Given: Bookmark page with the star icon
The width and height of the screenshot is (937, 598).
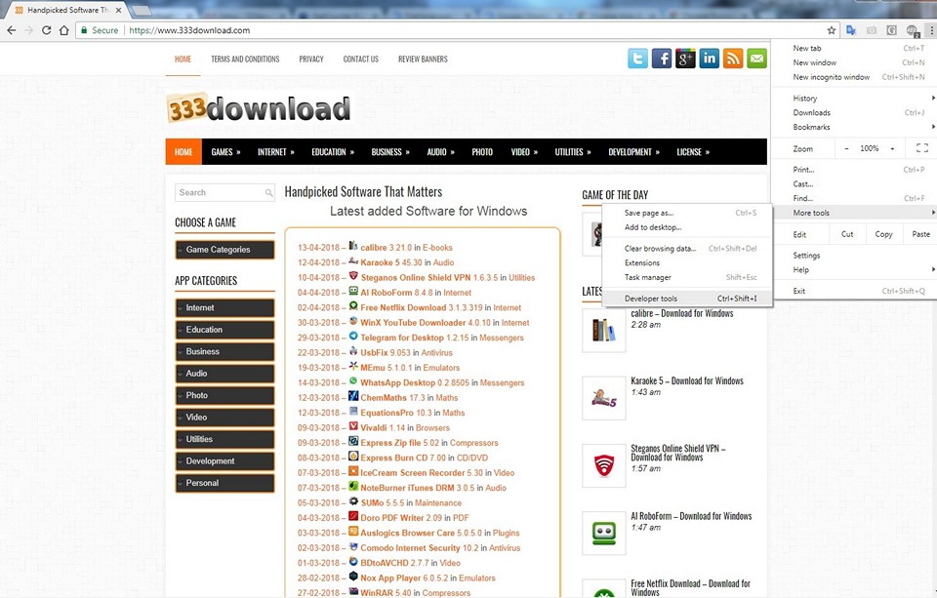Looking at the screenshot, I should [832, 30].
